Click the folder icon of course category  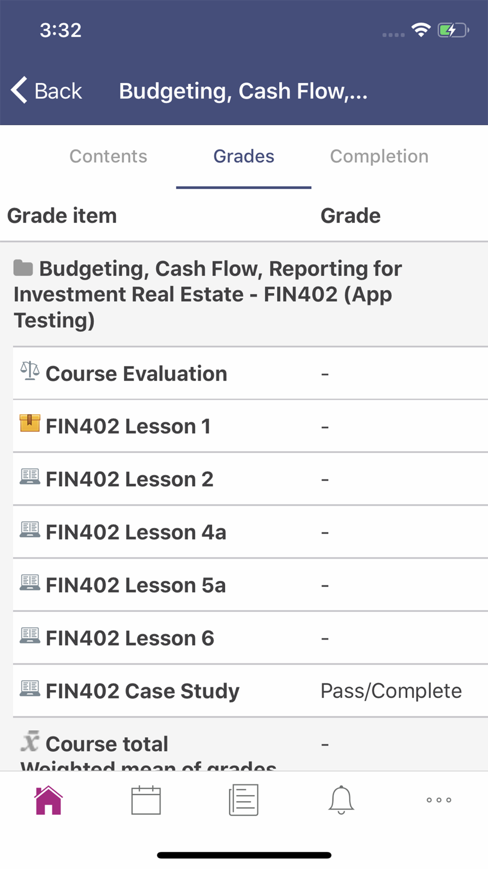pos(23,268)
